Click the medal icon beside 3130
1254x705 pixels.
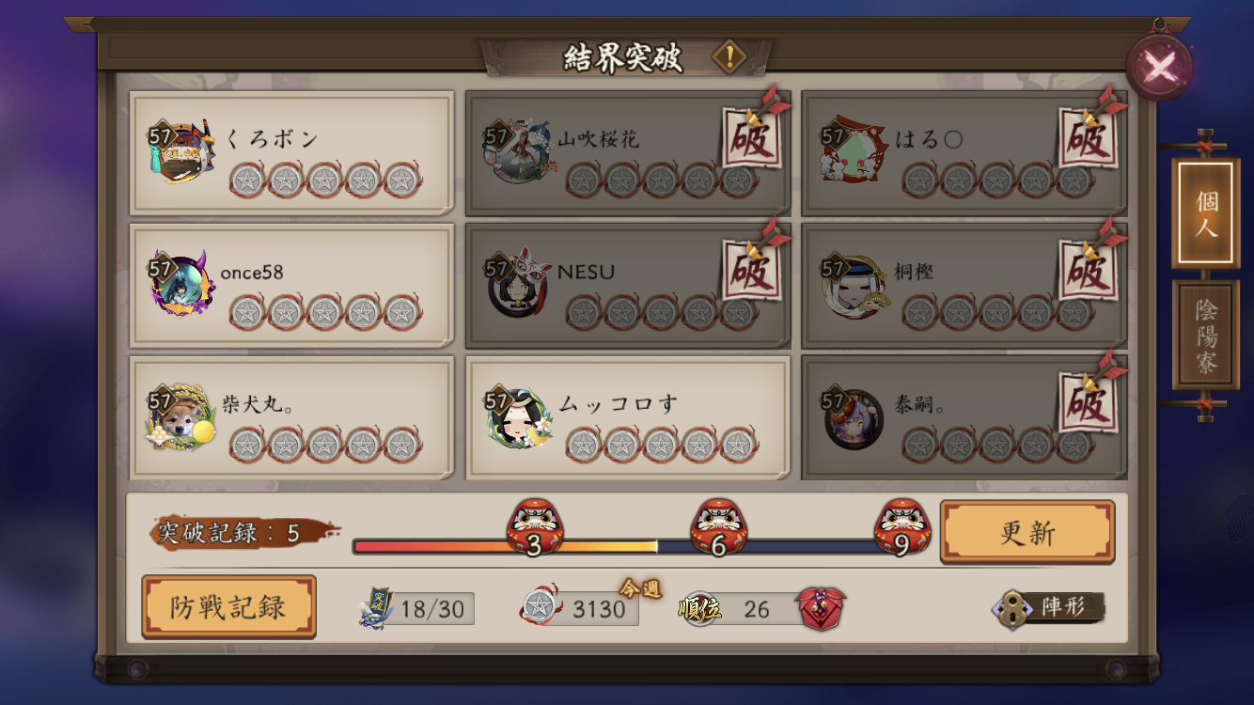coord(537,607)
